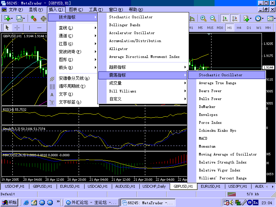This screenshot has width=276, height=207.
Task: Draw a vertical line tool icon
Action: click(30, 28)
